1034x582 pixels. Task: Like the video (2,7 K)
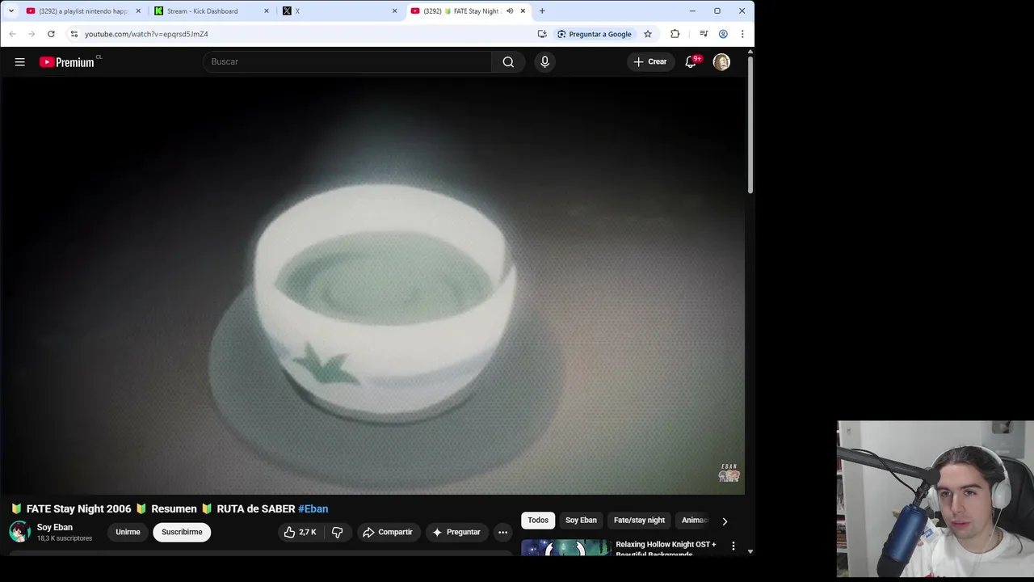(300, 532)
